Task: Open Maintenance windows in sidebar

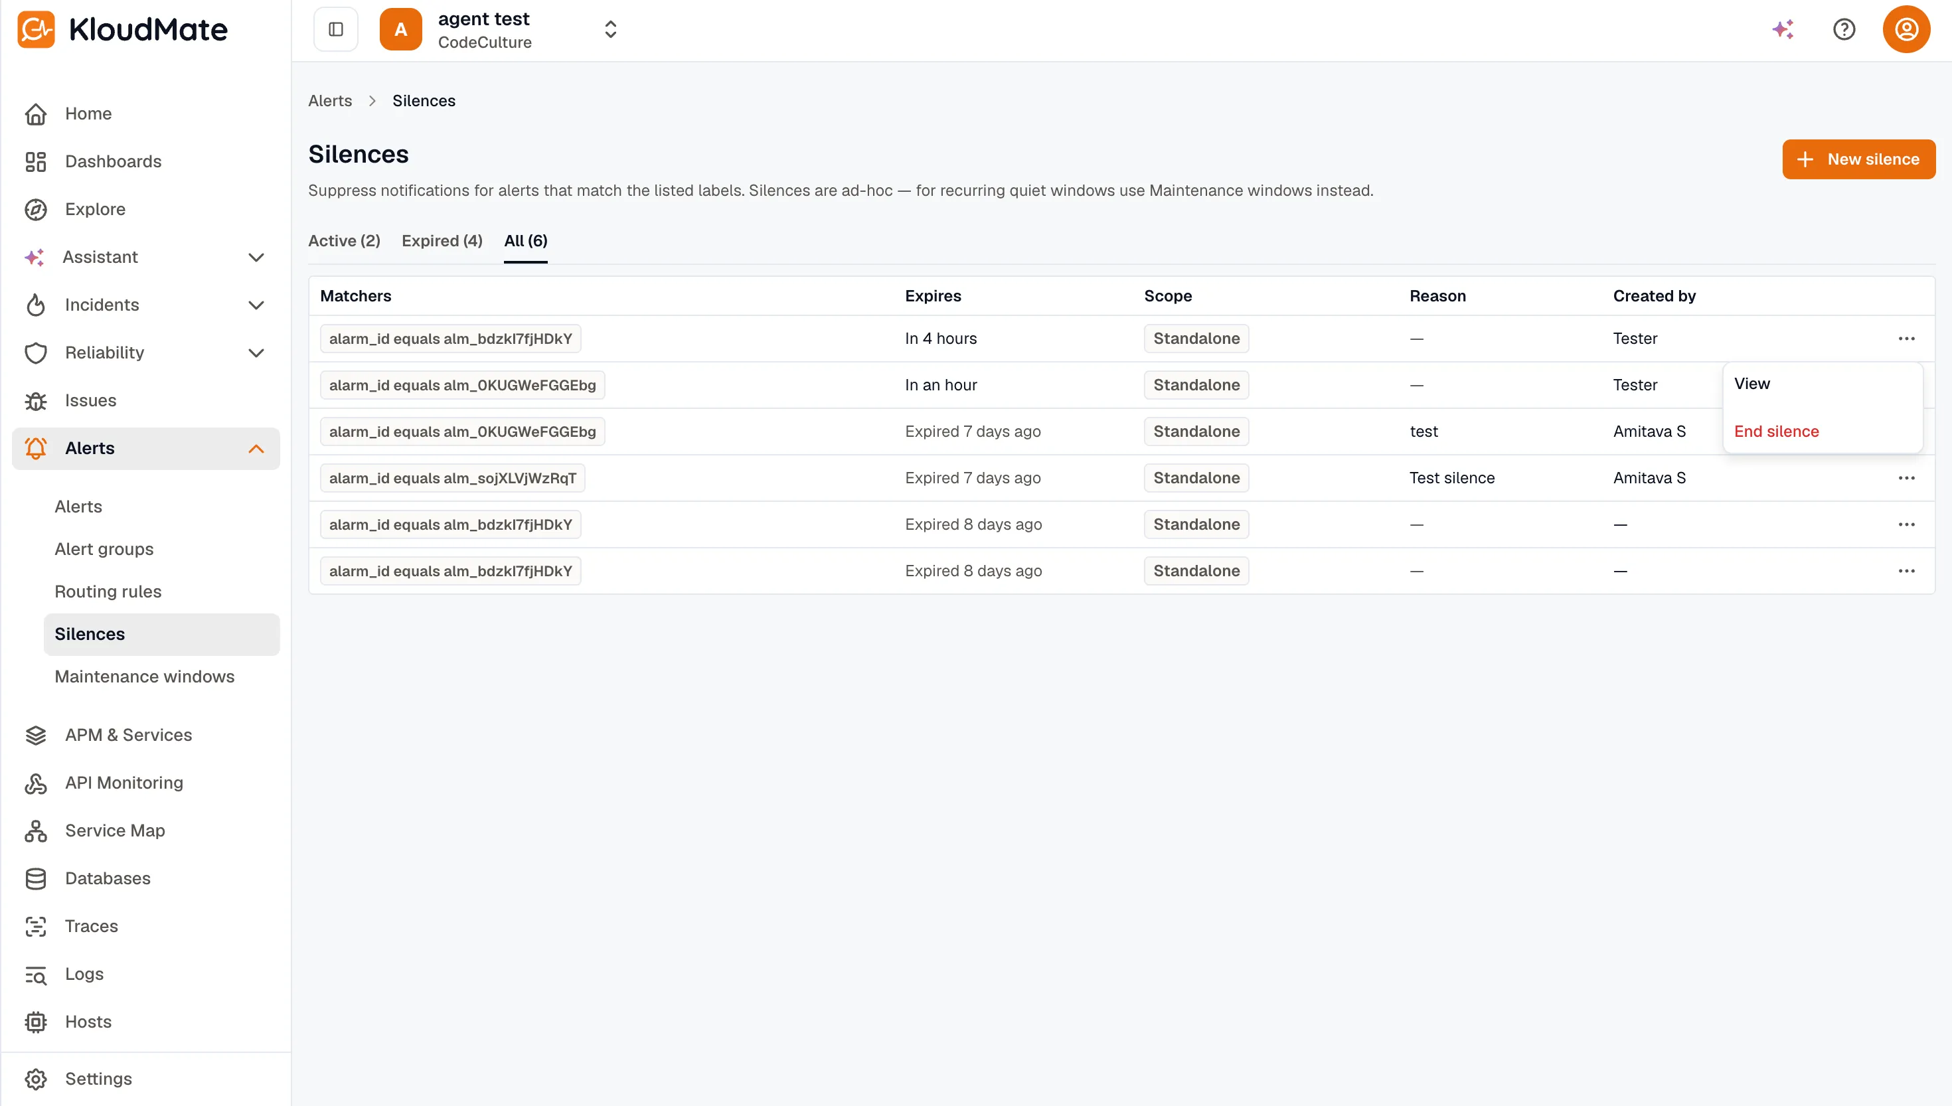Action: (x=144, y=676)
